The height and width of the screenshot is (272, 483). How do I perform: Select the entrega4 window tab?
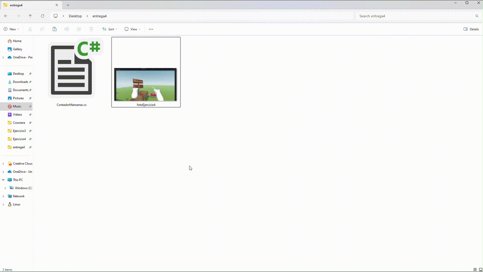[31, 5]
